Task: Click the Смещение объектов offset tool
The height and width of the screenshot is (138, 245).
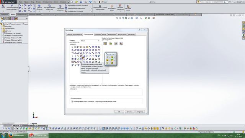Action: [60, 8]
